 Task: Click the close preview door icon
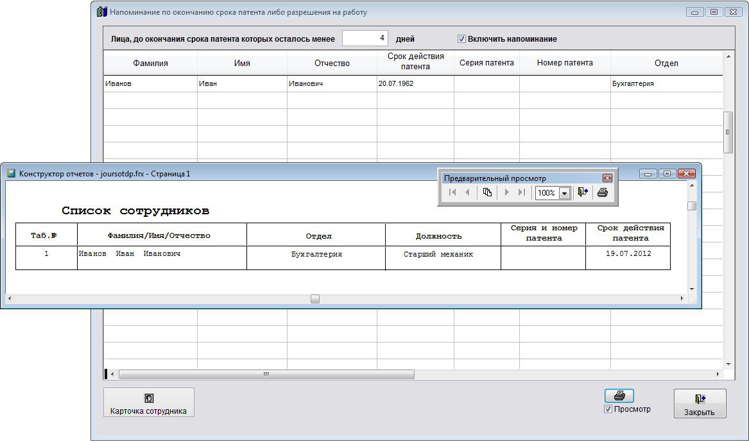click(583, 192)
